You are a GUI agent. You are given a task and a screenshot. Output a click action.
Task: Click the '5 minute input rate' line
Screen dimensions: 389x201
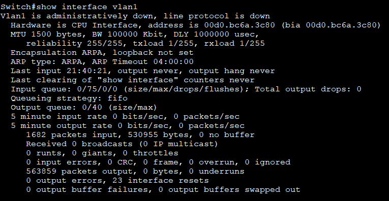[125, 117]
